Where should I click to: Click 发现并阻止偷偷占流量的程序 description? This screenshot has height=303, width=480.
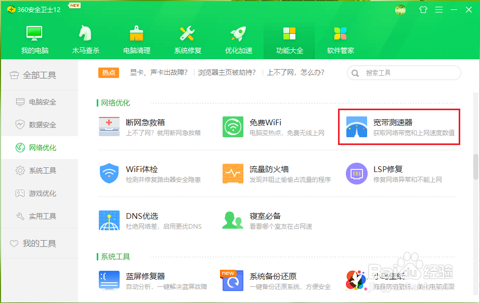point(290,180)
